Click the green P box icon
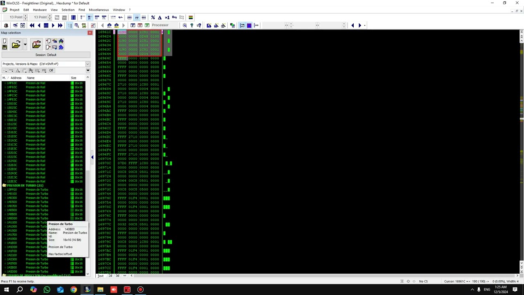 pos(147,25)
